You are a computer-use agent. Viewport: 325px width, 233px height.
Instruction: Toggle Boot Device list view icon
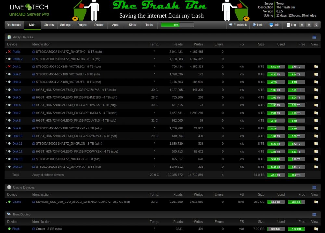coord(314,215)
